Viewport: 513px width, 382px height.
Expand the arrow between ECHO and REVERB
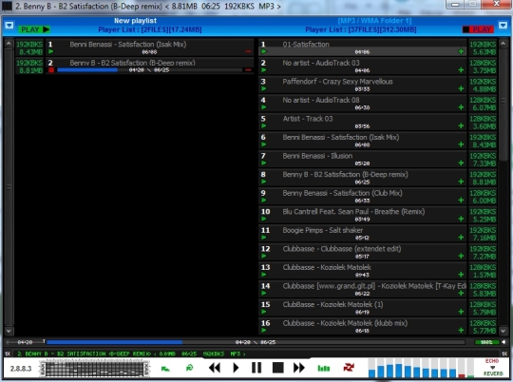pyautogui.click(x=493, y=367)
